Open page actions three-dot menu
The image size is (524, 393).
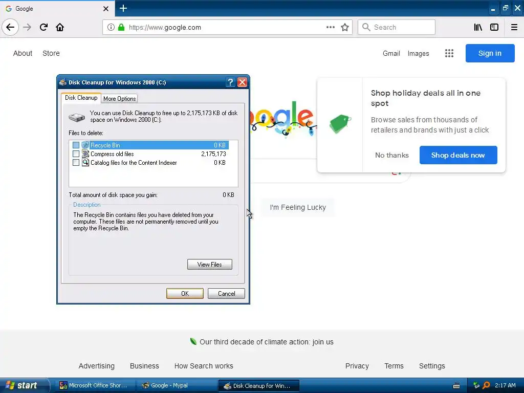[330, 28]
